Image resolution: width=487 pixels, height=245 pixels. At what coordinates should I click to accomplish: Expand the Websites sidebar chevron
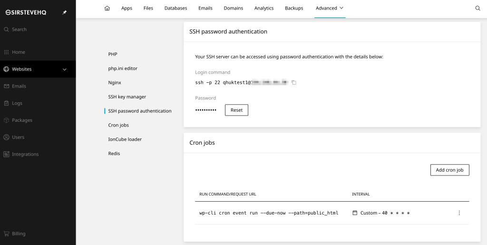point(65,69)
